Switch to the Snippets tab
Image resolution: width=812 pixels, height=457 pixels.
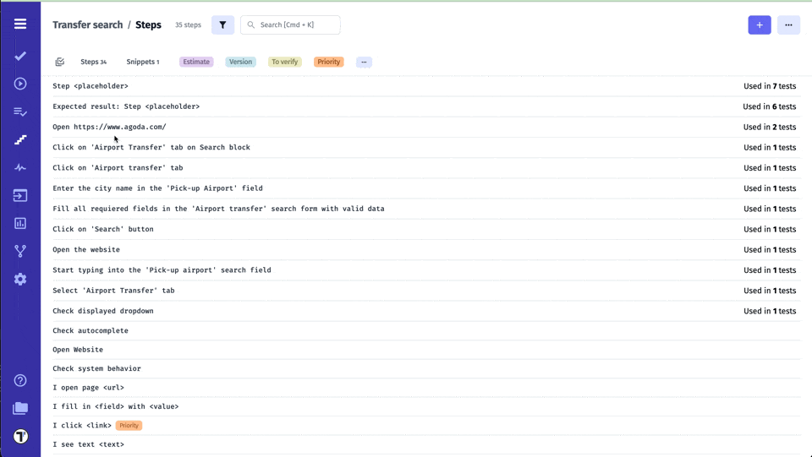[142, 62]
